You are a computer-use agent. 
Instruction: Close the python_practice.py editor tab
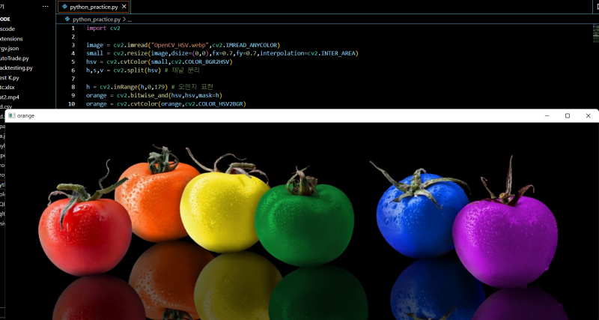(124, 7)
